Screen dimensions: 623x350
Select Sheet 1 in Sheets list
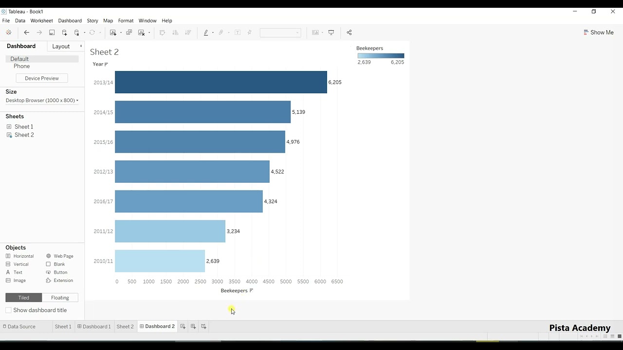[x=24, y=126]
